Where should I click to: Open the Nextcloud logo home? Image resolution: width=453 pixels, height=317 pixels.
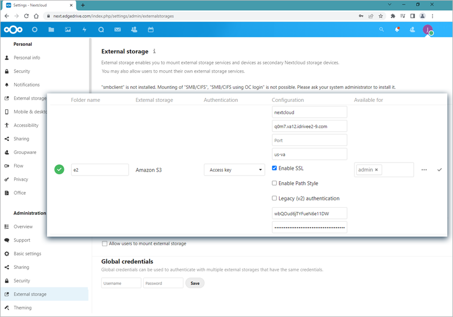[x=13, y=29]
